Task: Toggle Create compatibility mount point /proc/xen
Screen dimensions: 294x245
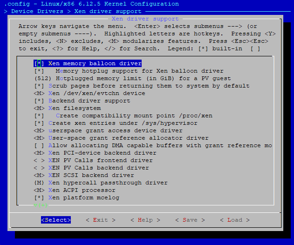Action: point(39,116)
